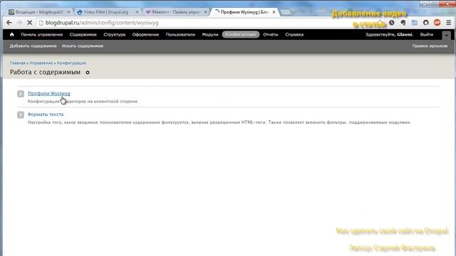456x256 pixels.
Task: Click the Управление breadcrumb link
Action: click(x=41, y=63)
